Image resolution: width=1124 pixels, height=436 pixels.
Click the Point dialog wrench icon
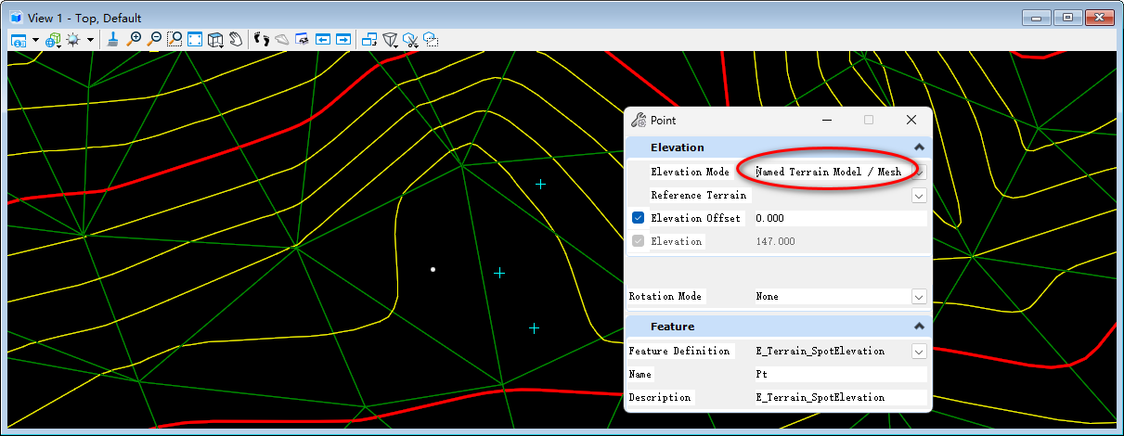638,120
